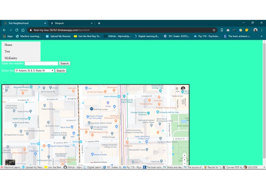This screenshot has height=189, width=266.
Task: Click the Garrett Popcorn Shops map pin
Action: coord(49,146)
